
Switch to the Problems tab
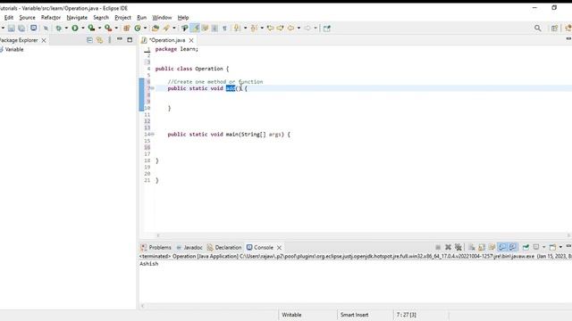(156, 247)
